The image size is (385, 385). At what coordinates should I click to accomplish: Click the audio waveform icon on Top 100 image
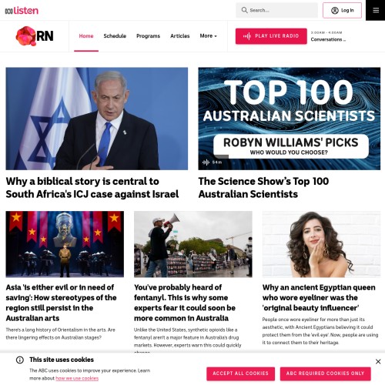click(x=206, y=162)
